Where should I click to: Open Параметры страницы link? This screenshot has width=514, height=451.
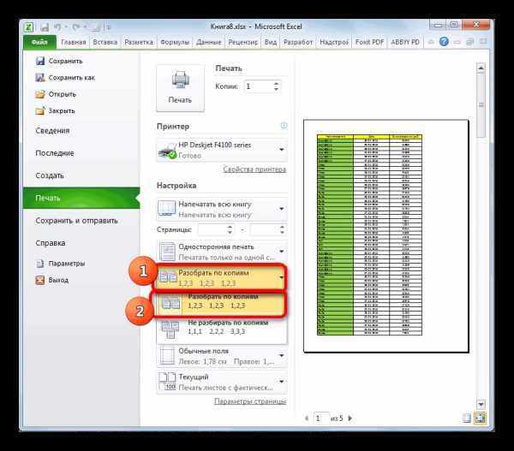click(250, 401)
